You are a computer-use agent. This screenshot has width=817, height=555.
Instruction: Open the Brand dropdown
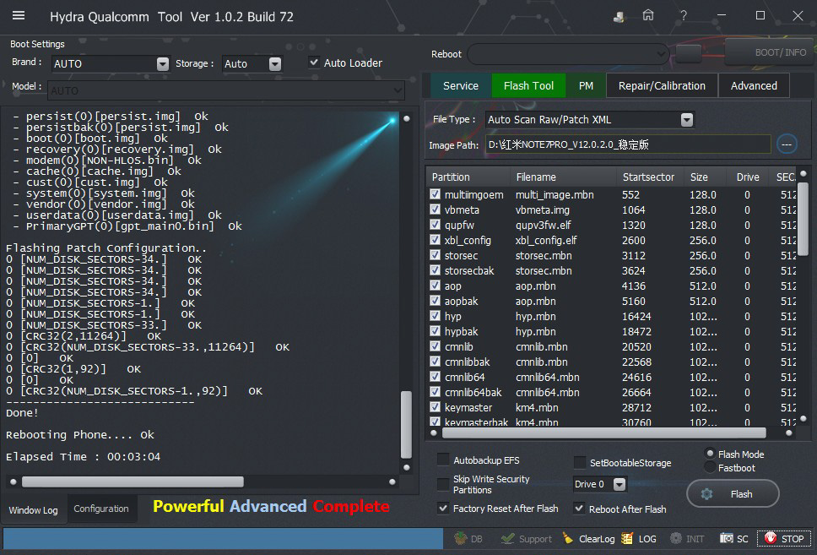point(163,63)
